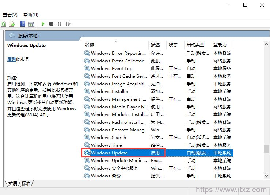
Task: Click gear icon of Windows PushToInstall row
Action: click(87, 122)
